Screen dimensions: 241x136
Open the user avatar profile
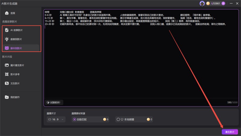pyautogui.click(x=202, y=3)
